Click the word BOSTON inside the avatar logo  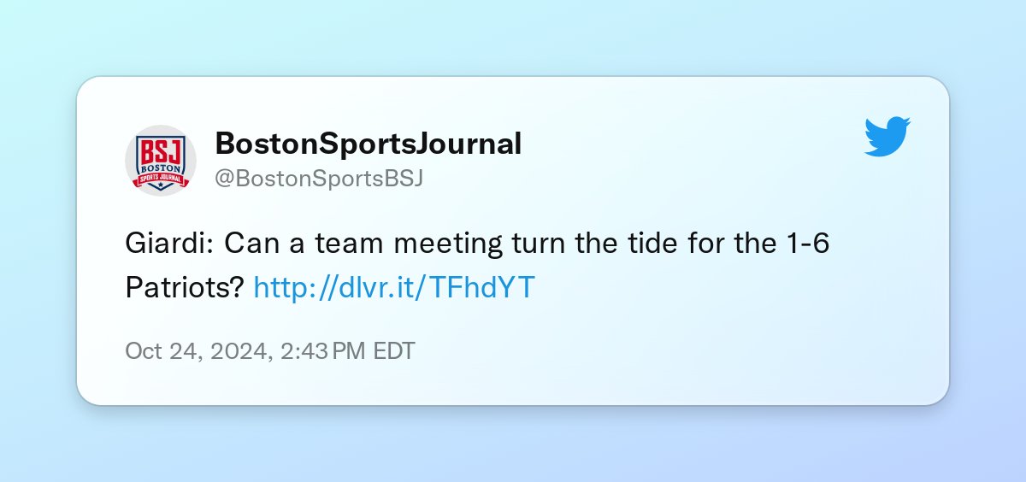(161, 168)
